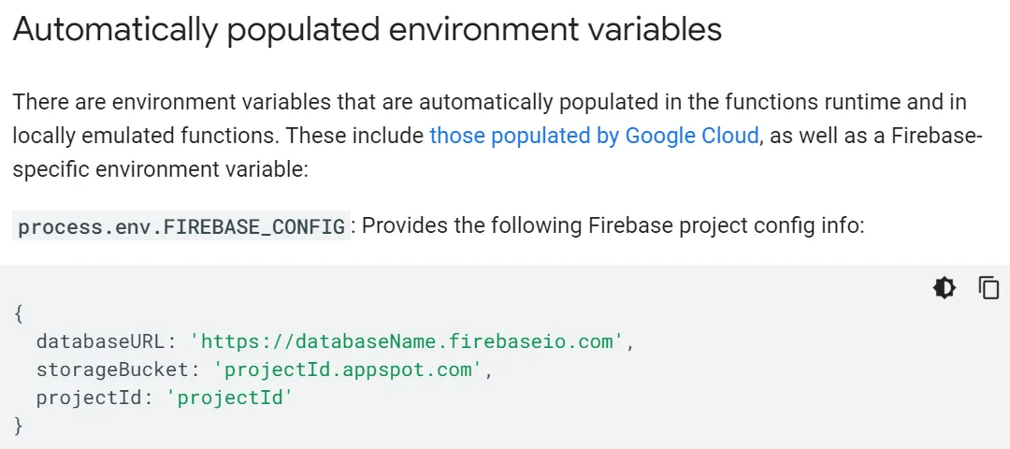Copy the code sample with copy icon
Image resolution: width=1010 pixels, height=449 pixels.
coord(988,288)
